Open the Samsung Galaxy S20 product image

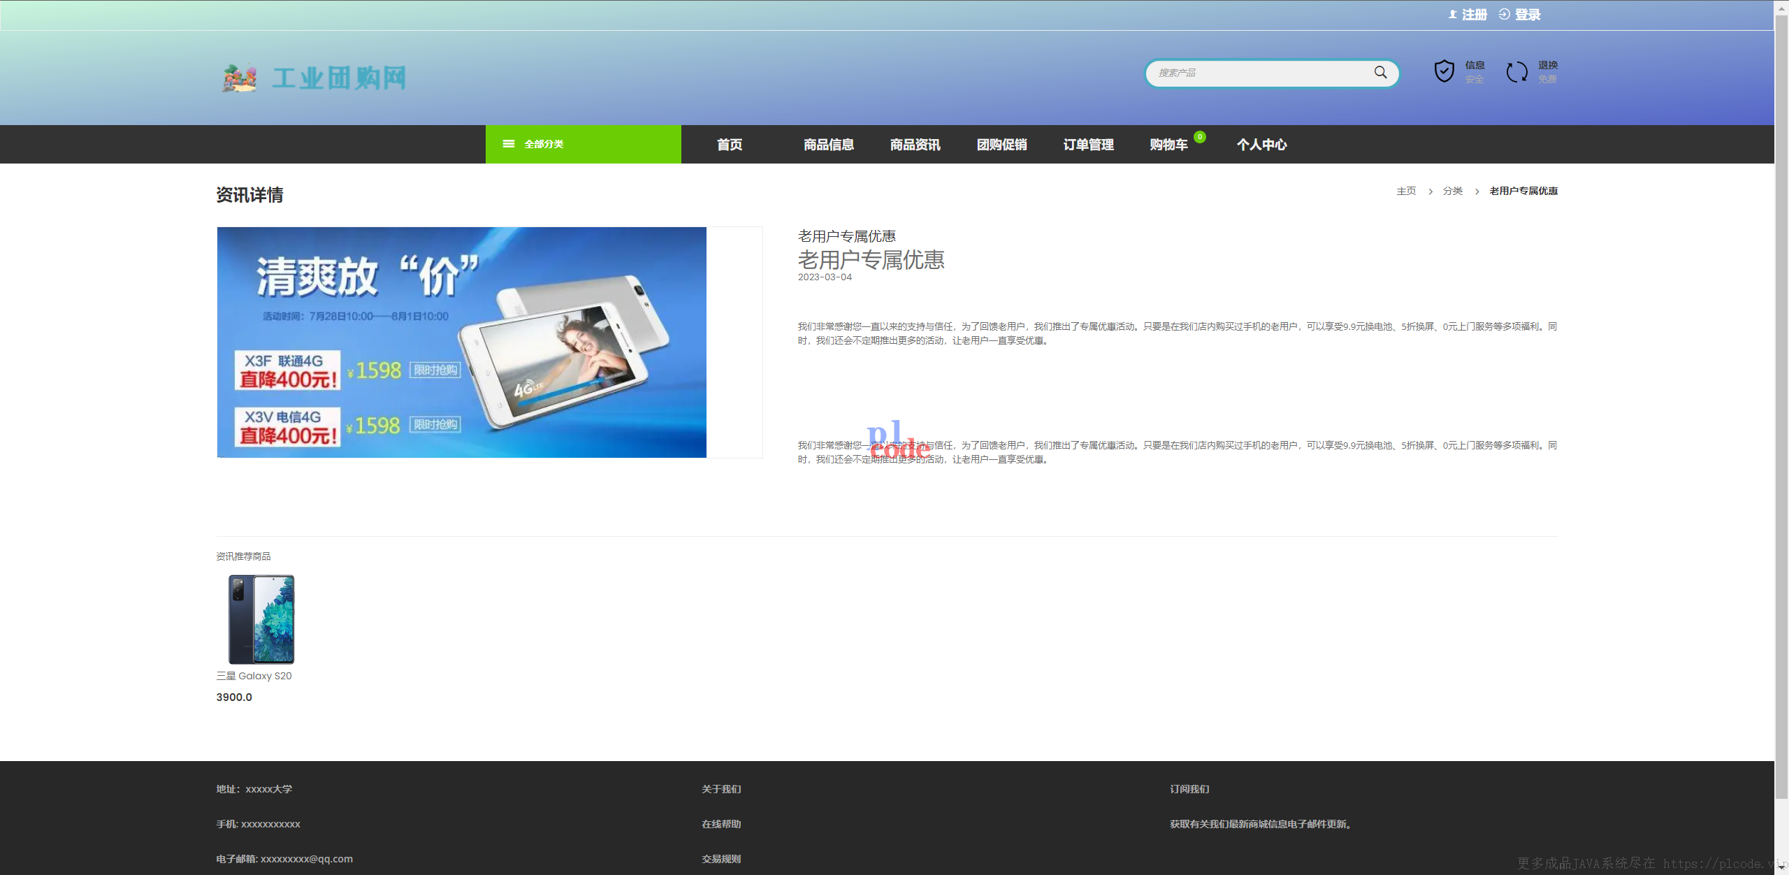pos(261,619)
